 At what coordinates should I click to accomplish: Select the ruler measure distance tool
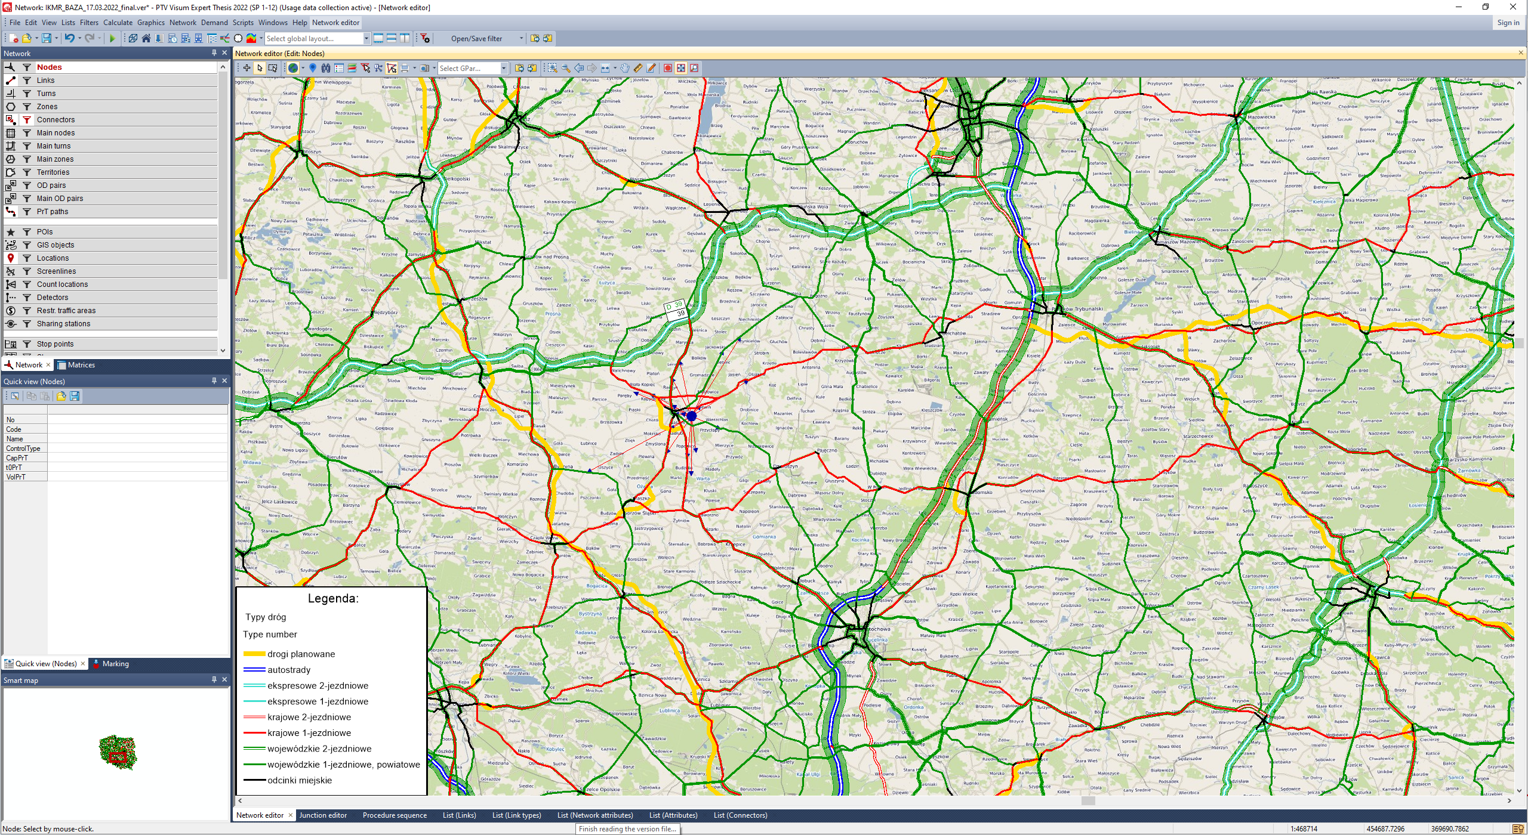[638, 68]
